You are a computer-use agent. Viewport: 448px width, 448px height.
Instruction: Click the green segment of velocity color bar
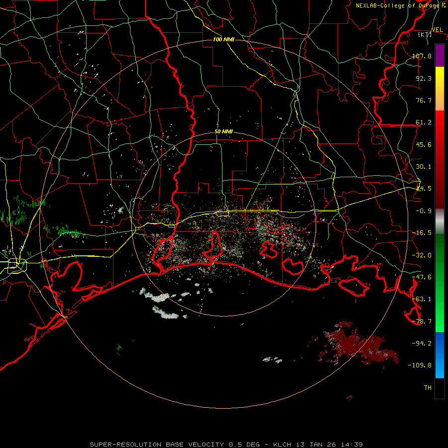click(x=440, y=283)
